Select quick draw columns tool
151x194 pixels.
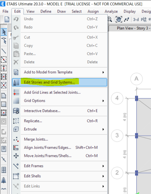[4, 68]
